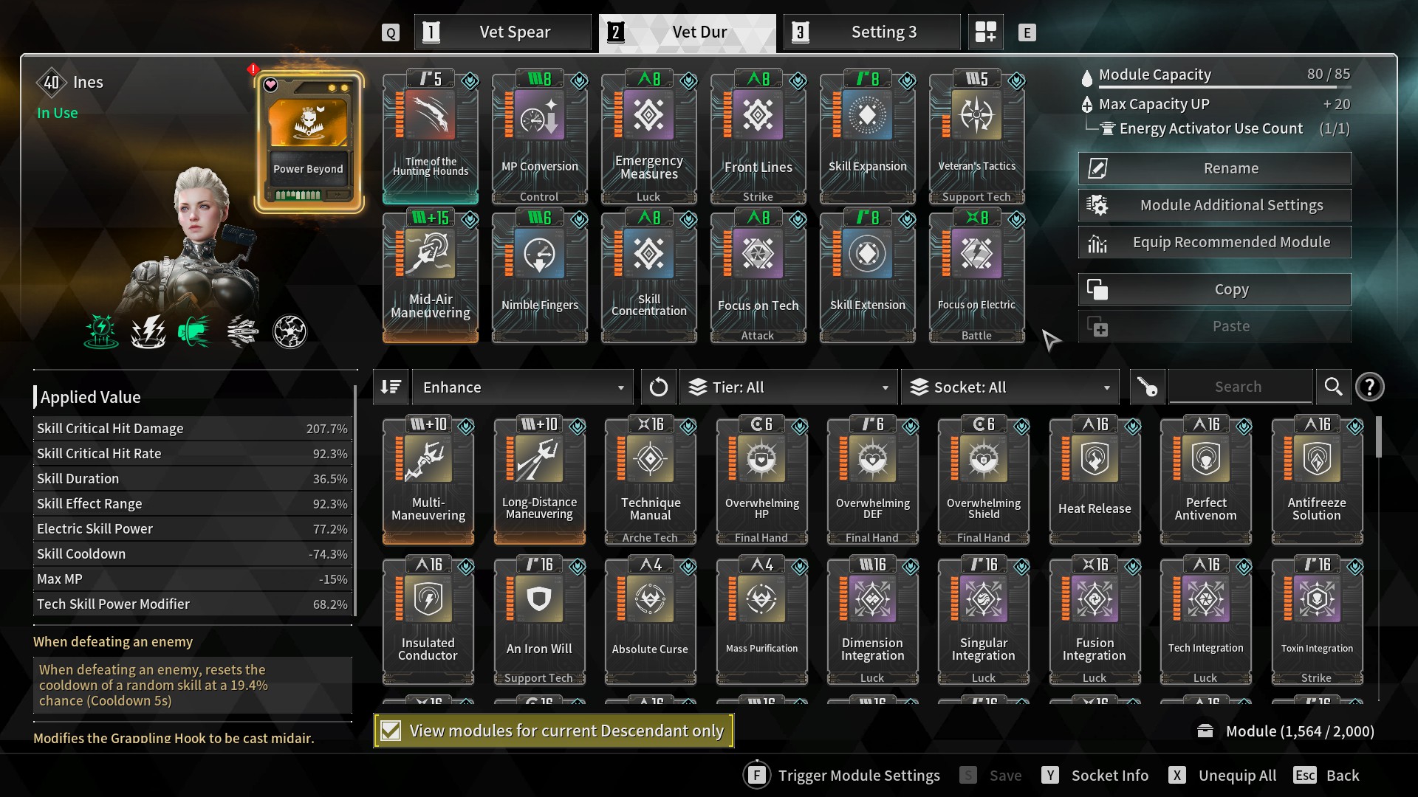Switch to the Setting 3 preset tab
Screen dimensions: 1418x797
[x=872, y=32]
